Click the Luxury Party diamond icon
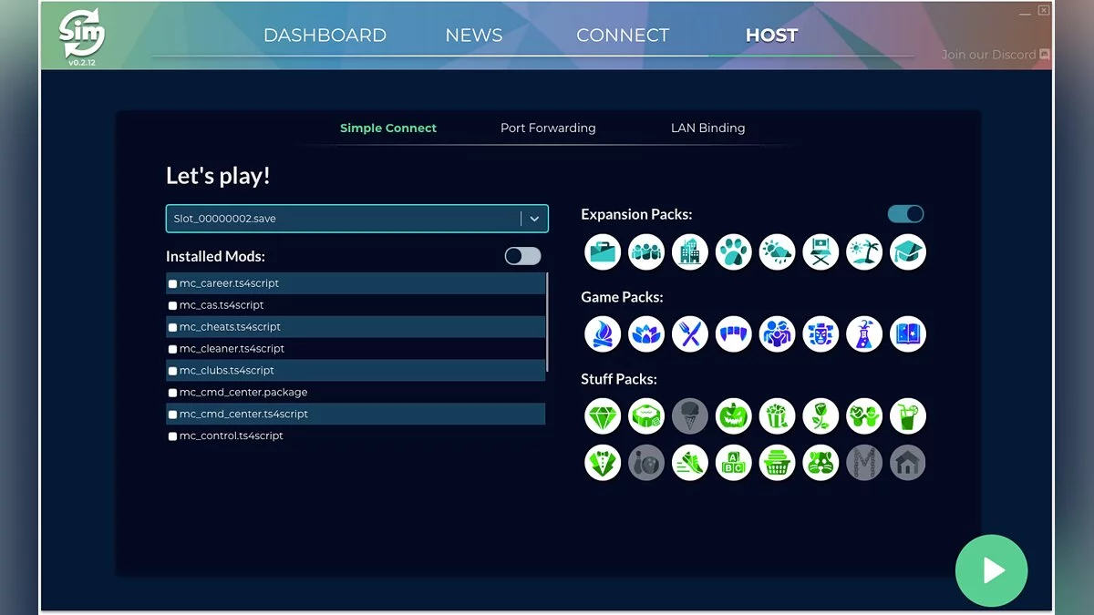Image resolution: width=1094 pixels, height=615 pixels. [x=603, y=416]
